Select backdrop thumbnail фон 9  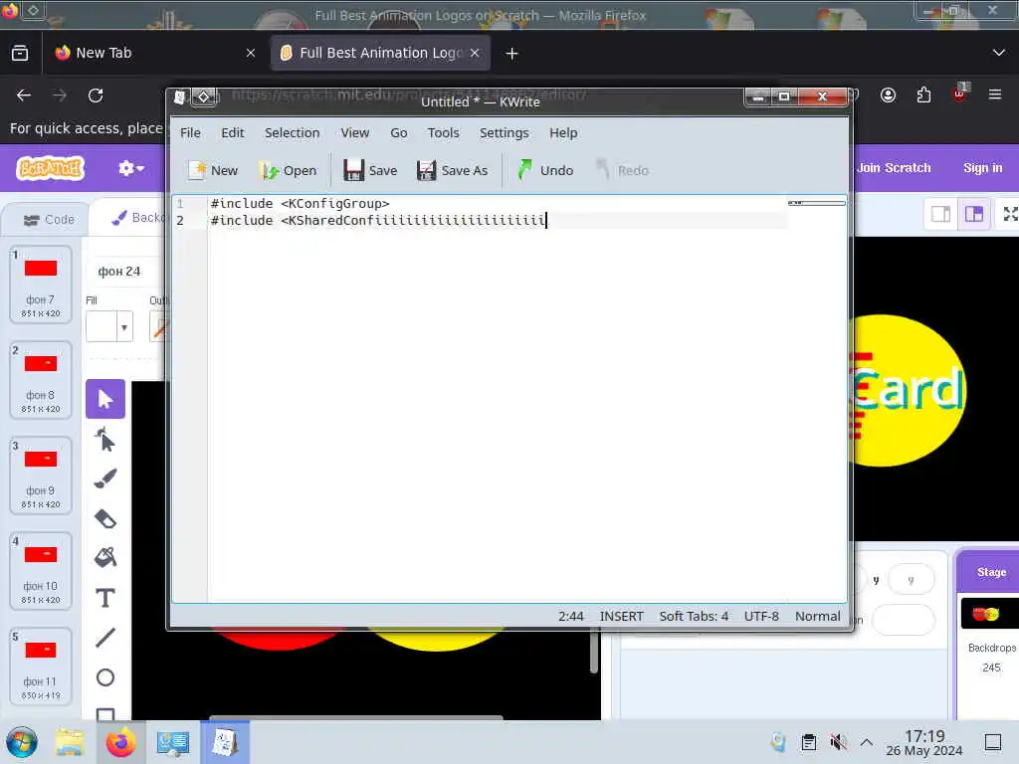point(40,475)
